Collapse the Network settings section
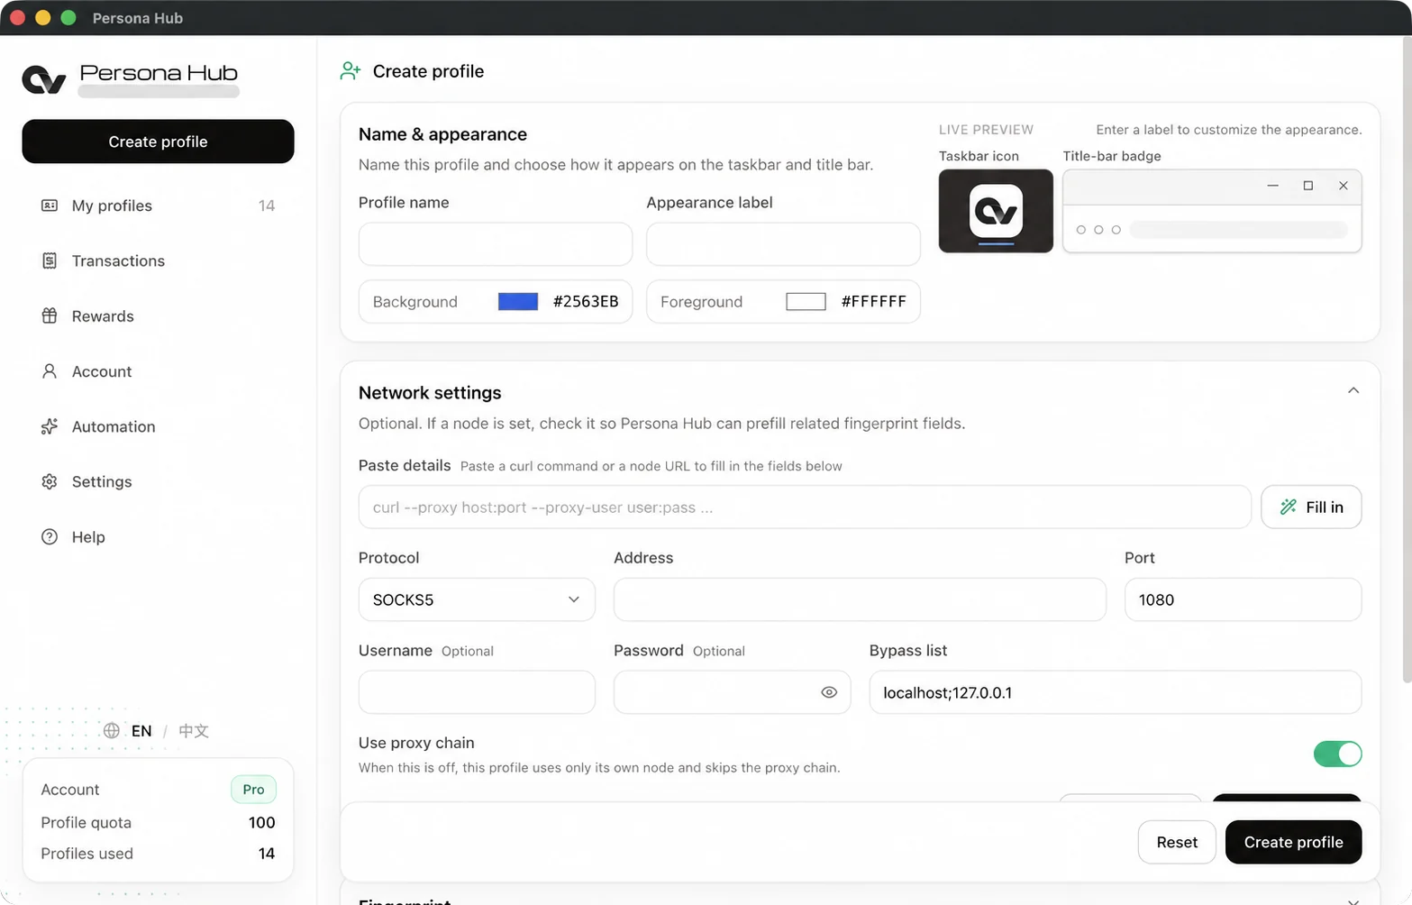1412x905 pixels. pyautogui.click(x=1353, y=390)
